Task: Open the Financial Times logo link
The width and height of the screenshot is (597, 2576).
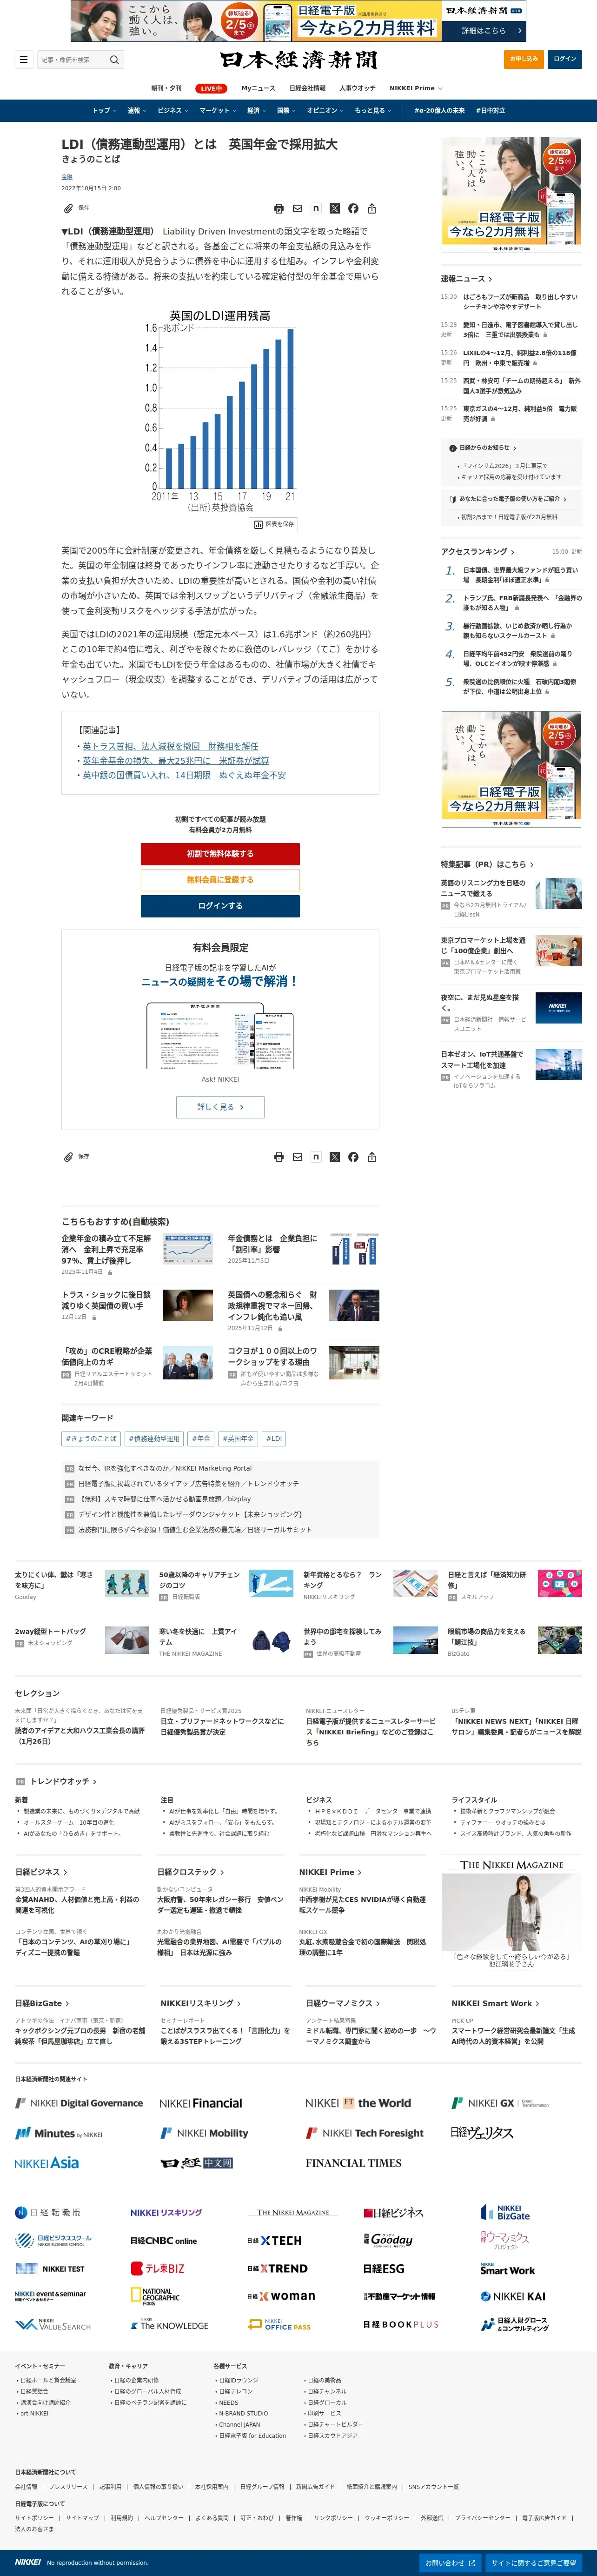Action: tap(353, 2163)
